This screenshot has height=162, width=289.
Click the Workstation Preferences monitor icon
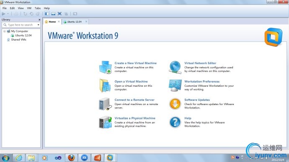tap(175, 85)
